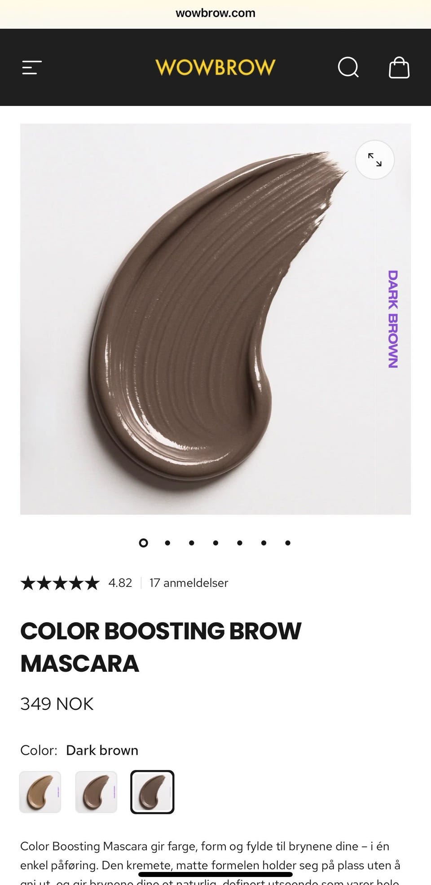The height and width of the screenshot is (885, 431).
Task: Go to last image carousel dot
Action: [288, 543]
